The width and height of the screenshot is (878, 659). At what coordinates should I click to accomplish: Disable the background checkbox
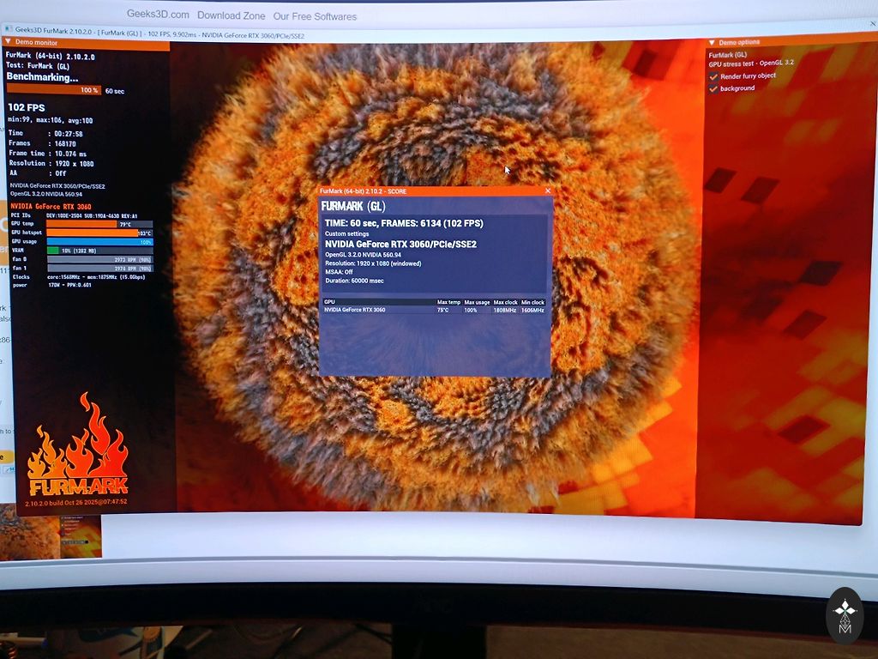(x=713, y=88)
